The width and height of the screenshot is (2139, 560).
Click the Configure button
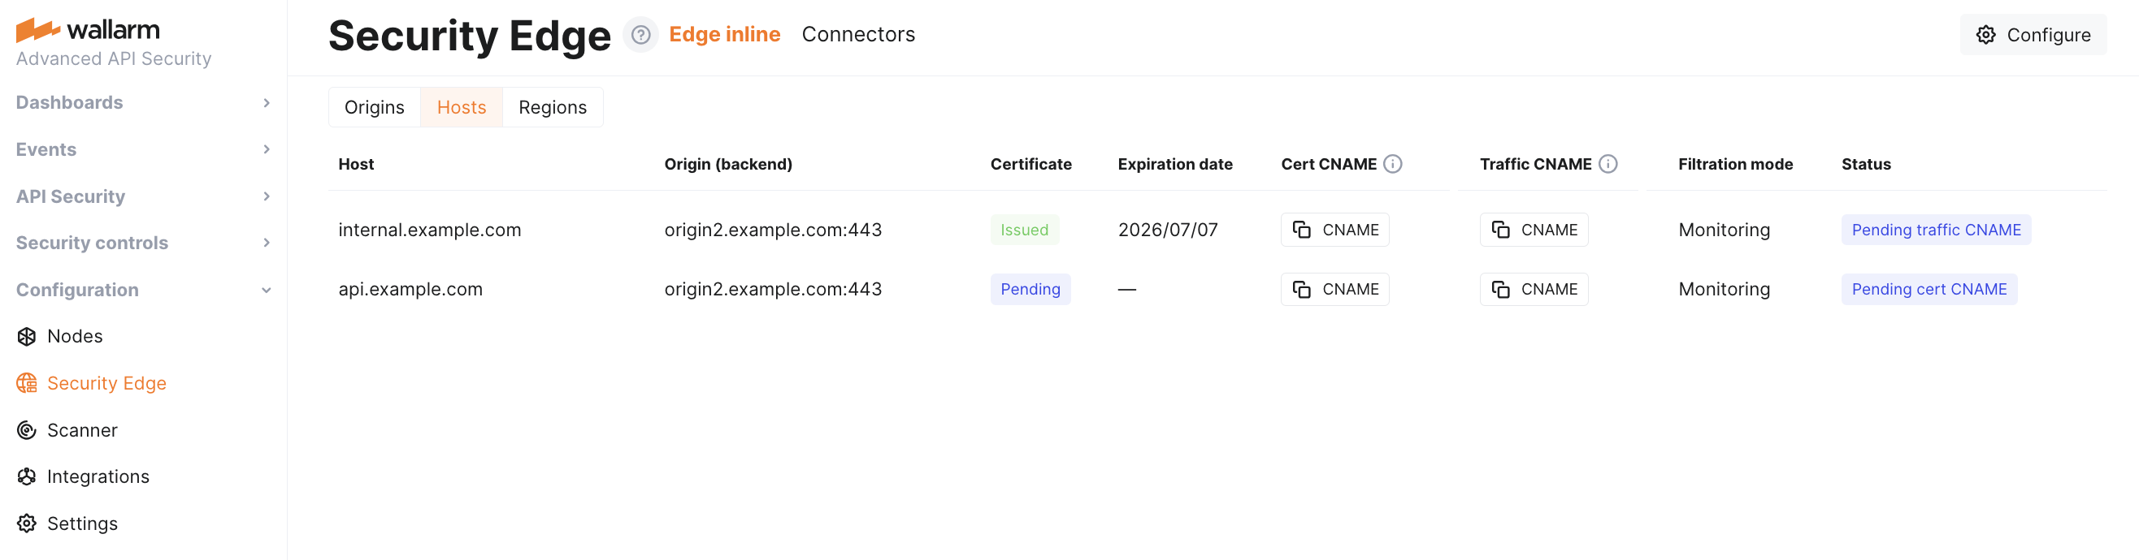click(2033, 35)
